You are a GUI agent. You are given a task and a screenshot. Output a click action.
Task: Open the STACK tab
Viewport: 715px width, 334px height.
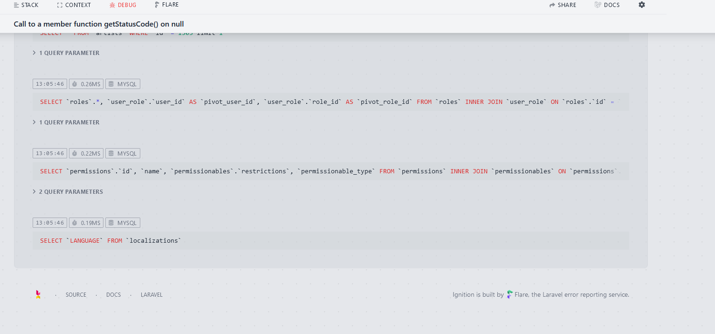pos(26,5)
